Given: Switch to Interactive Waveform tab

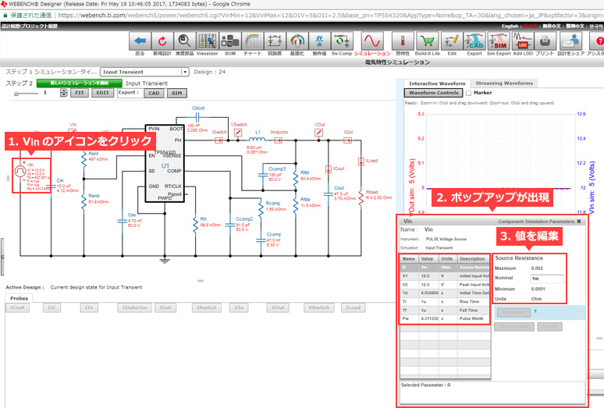Looking at the screenshot, I should (x=437, y=83).
